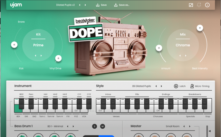
Task: Switch to next Kit after Prime
Action: click(x=41, y=56)
